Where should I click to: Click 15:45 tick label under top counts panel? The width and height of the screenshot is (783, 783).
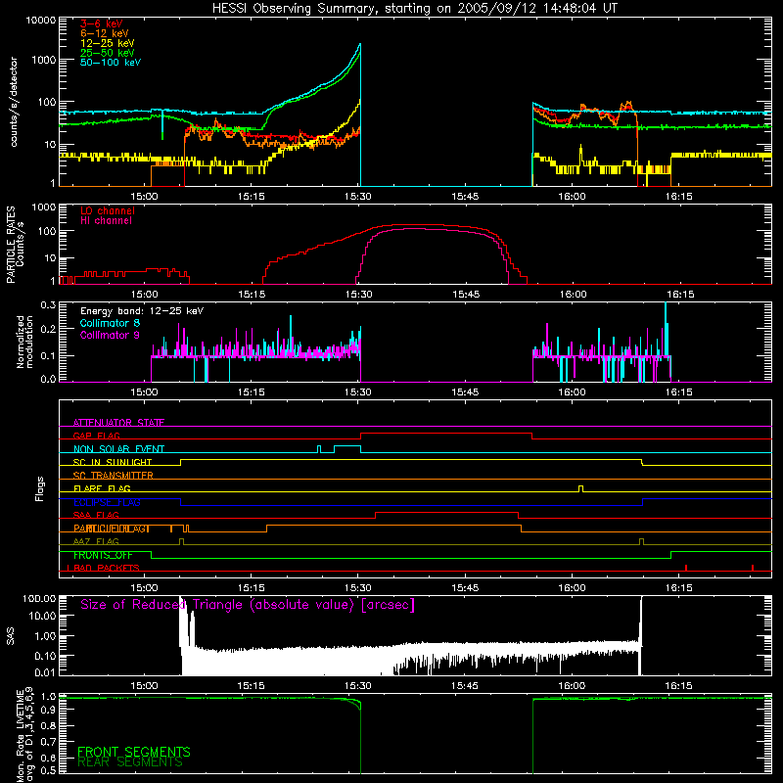pos(465,197)
